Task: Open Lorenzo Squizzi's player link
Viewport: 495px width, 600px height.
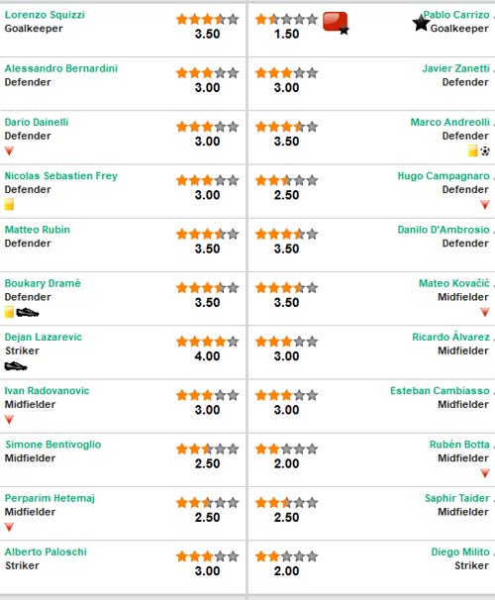Action: [x=45, y=15]
